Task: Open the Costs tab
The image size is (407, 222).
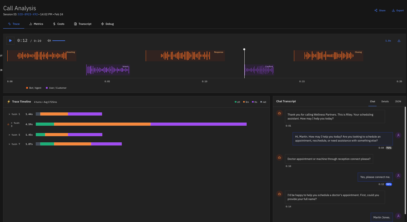Action: pyautogui.click(x=59, y=24)
